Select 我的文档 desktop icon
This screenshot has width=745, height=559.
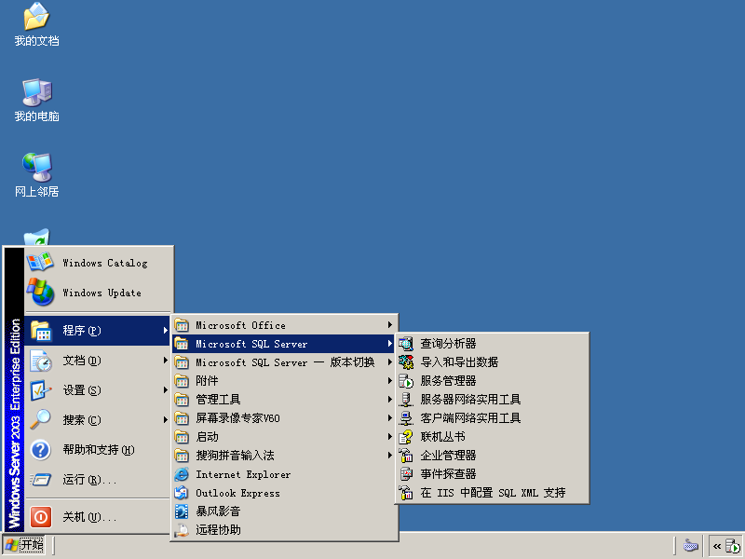[36, 25]
